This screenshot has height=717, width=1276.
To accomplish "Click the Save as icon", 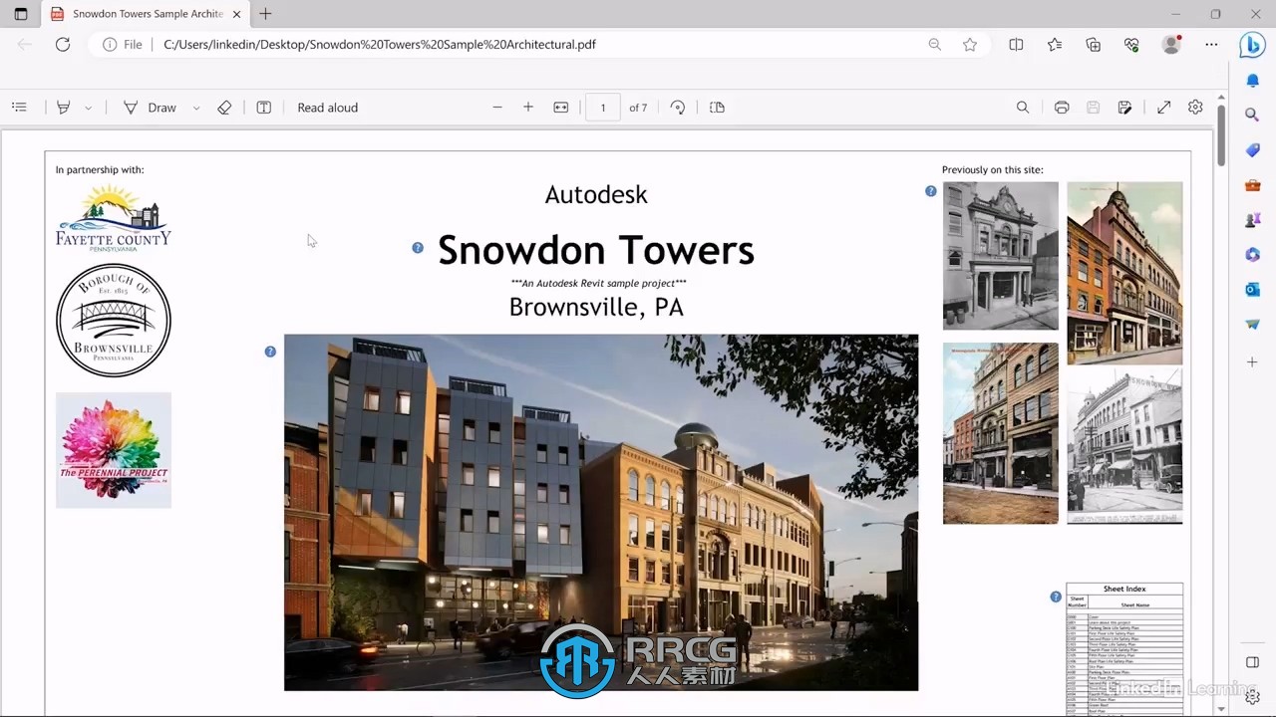I will (x=1125, y=108).
